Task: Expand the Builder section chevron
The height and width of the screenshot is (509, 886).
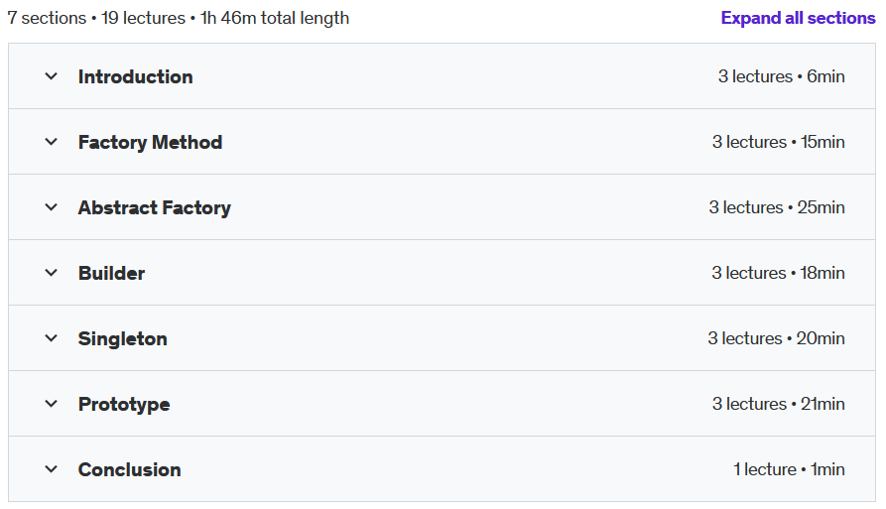Action: point(51,273)
